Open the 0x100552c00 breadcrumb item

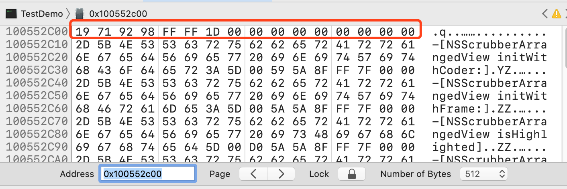coord(118,14)
